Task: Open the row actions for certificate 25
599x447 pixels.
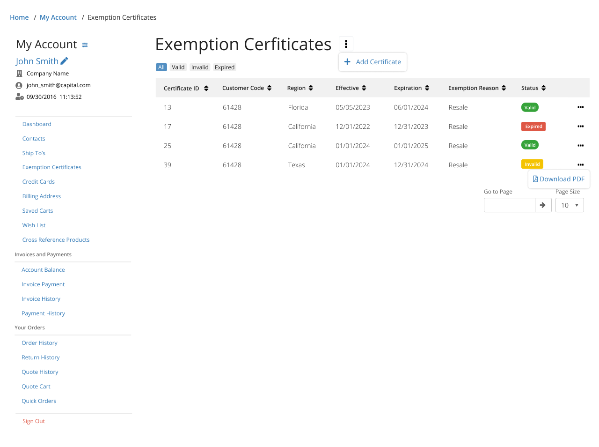Action: (x=580, y=146)
